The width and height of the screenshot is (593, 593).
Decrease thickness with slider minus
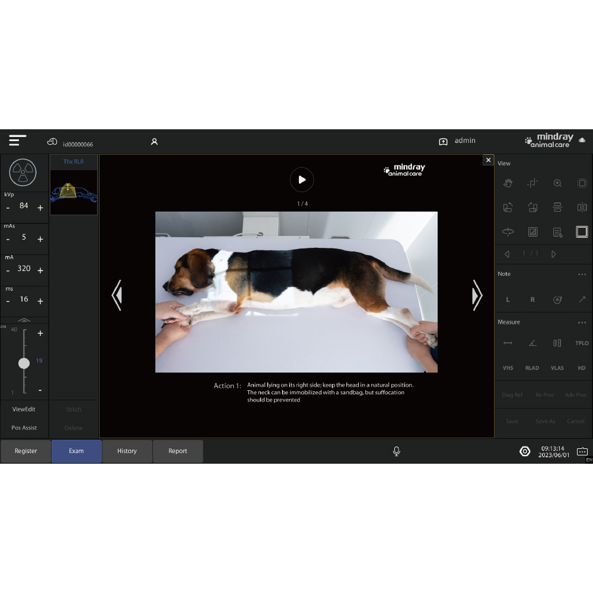(x=40, y=390)
